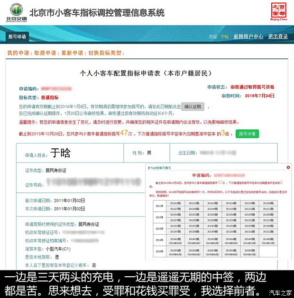Select the 201401期 cell in popup table

point(175,241)
